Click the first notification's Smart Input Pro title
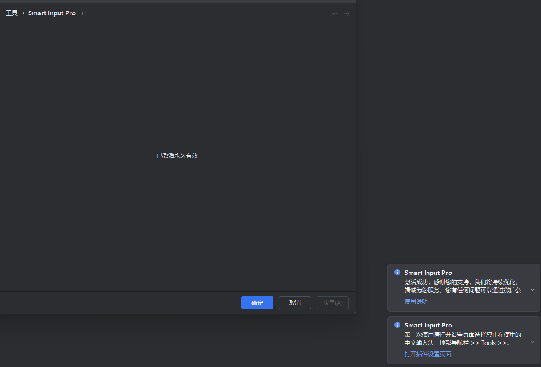Image resolution: width=541 pixels, height=367 pixels. pos(428,273)
